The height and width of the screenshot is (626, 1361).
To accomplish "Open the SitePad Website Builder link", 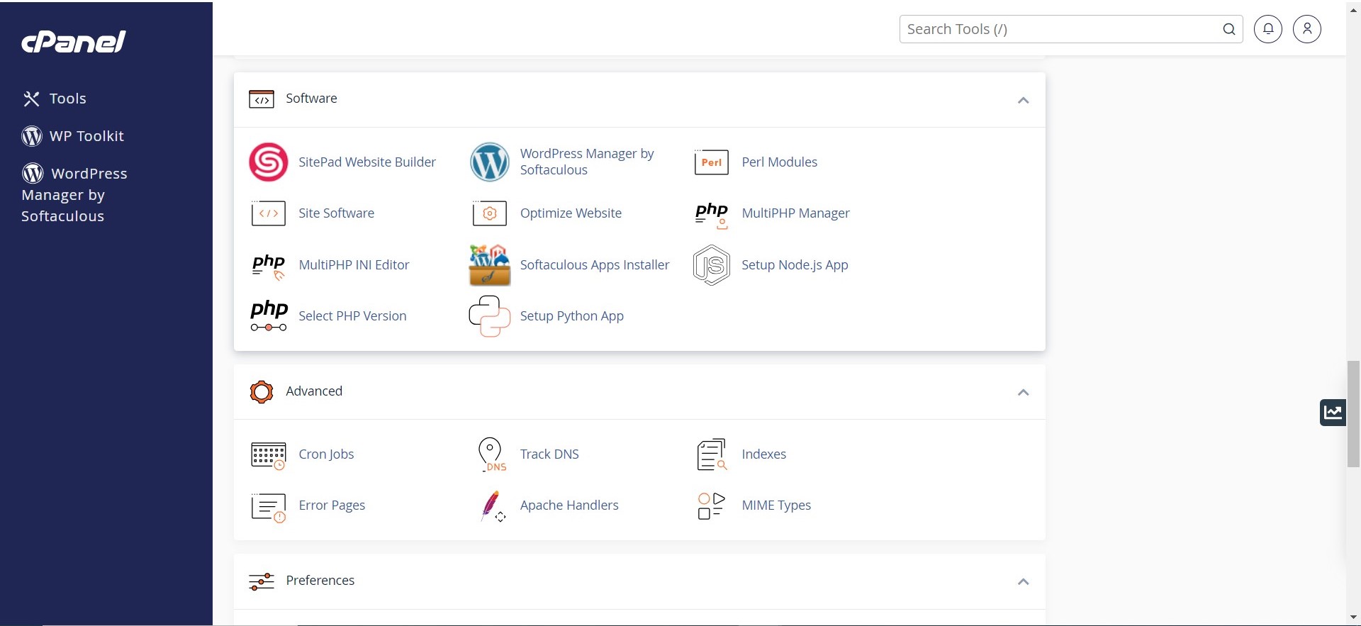I will tap(367, 162).
